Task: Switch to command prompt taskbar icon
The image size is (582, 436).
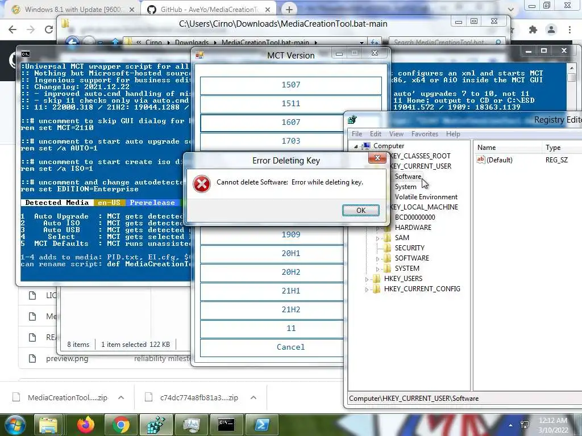Action: click(226, 425)
